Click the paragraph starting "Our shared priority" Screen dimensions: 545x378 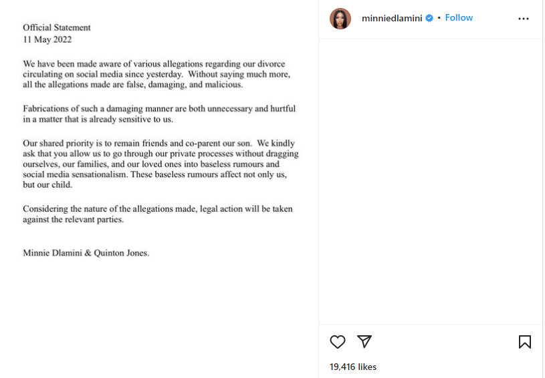(x=160, y=164)
